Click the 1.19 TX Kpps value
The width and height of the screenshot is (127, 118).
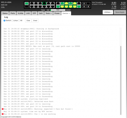tap(114, 7)
